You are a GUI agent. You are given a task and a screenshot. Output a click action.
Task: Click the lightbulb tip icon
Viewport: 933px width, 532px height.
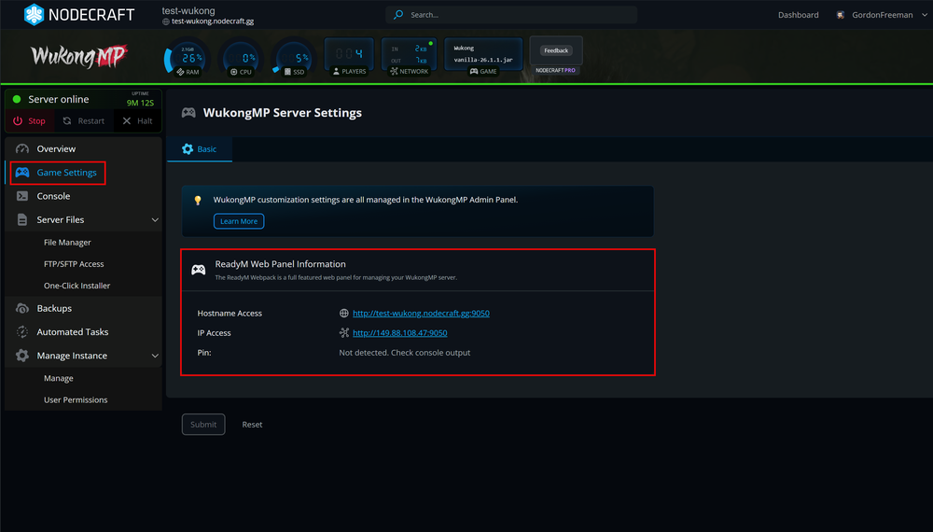[x=198, y=201]
